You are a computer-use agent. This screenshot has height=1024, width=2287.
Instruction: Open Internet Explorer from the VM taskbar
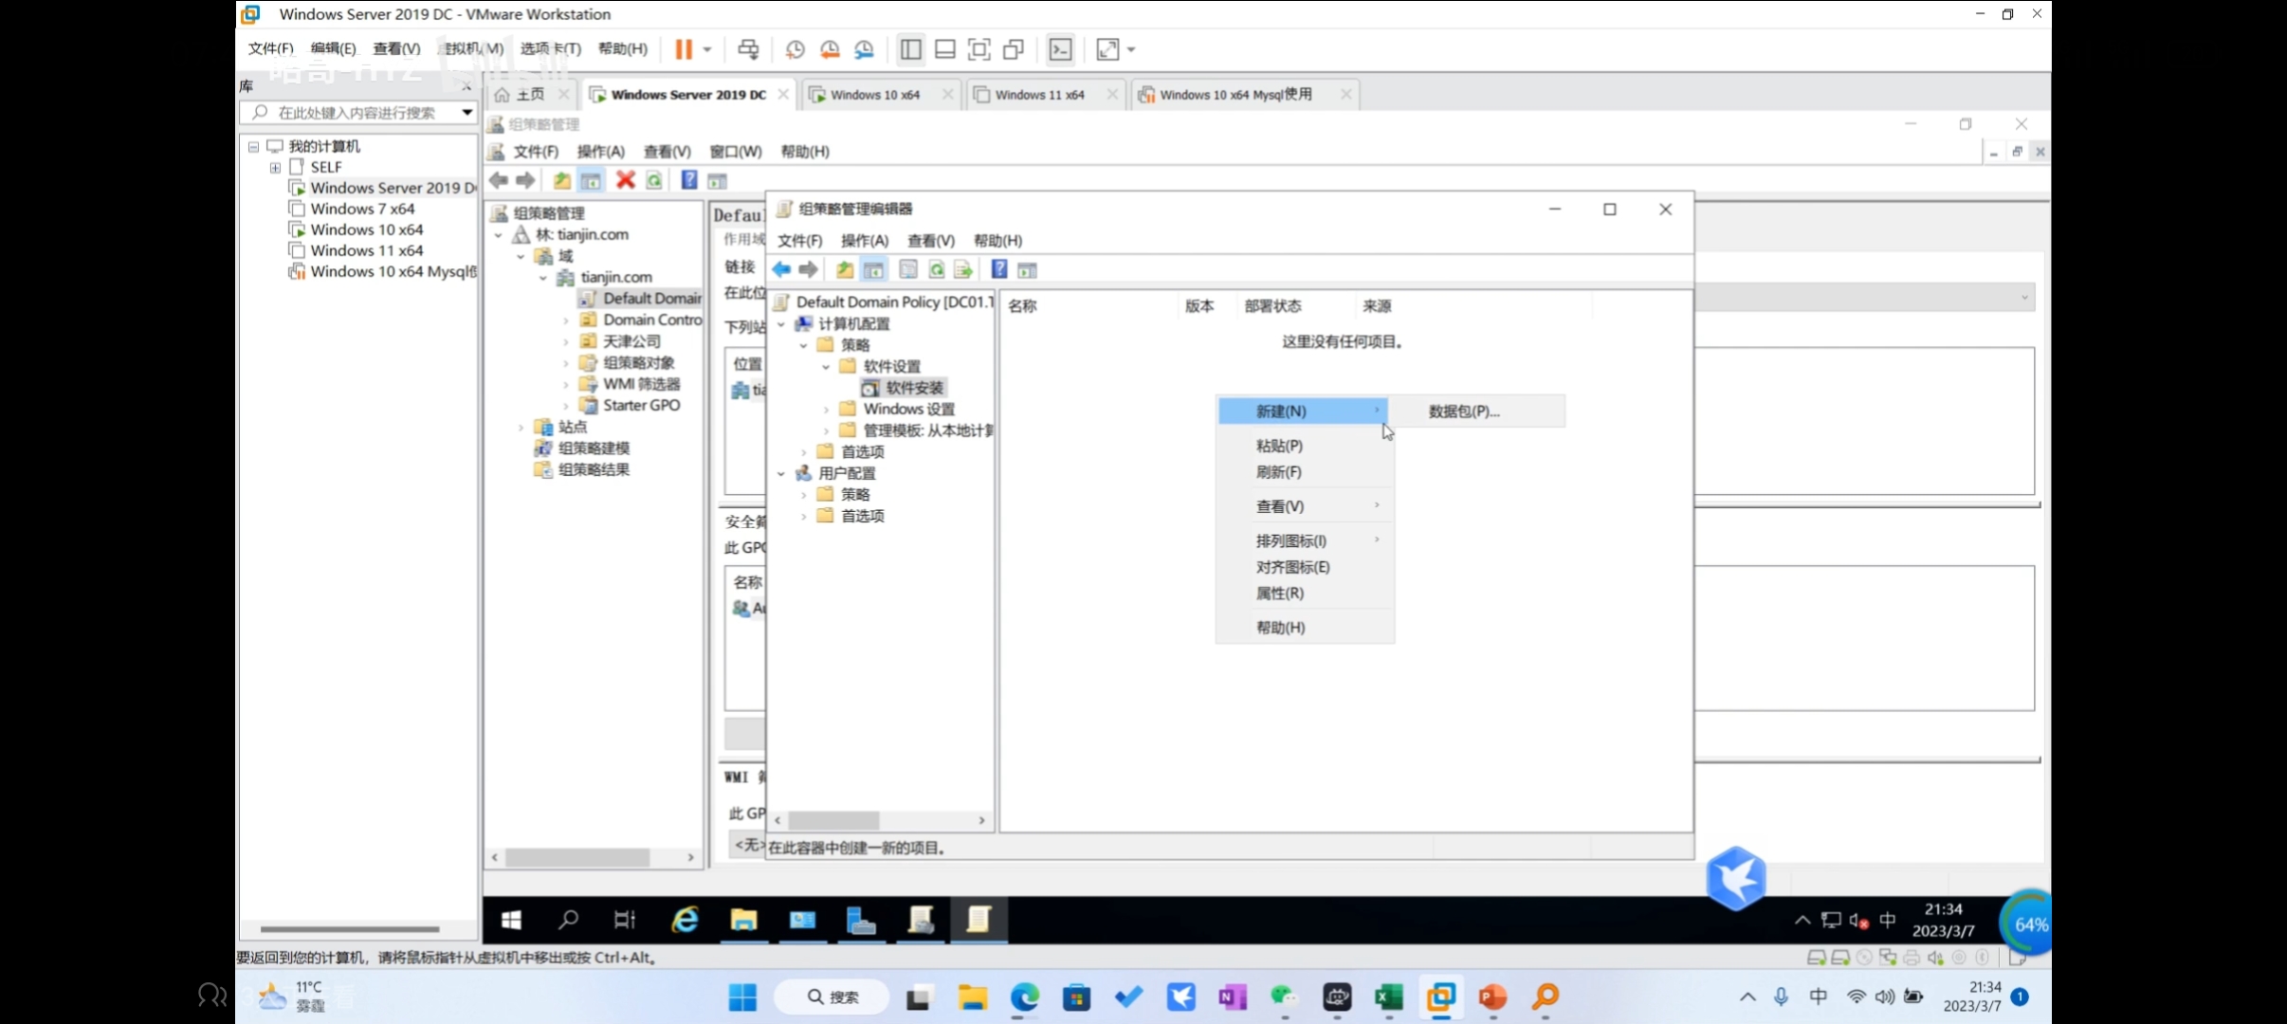[685, 920]
